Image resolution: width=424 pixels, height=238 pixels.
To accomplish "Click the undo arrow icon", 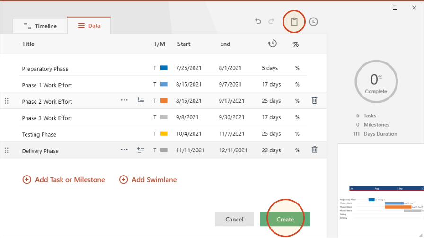I will click(x=258, y=21).
